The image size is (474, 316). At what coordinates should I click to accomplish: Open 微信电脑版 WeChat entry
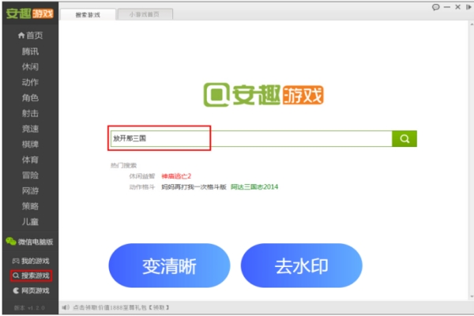[30, 242]
